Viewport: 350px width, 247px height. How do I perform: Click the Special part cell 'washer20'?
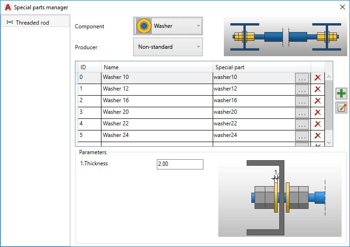coord(254,113)
